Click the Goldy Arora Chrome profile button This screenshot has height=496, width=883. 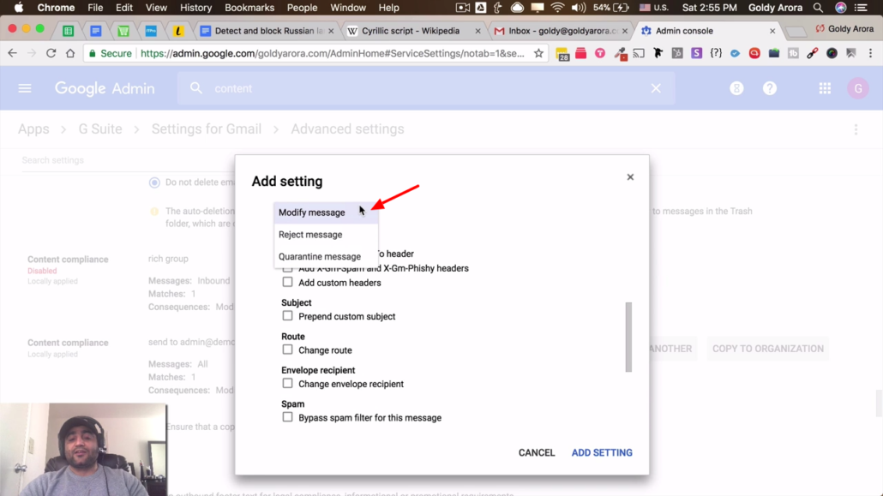(x=844, y=29)
